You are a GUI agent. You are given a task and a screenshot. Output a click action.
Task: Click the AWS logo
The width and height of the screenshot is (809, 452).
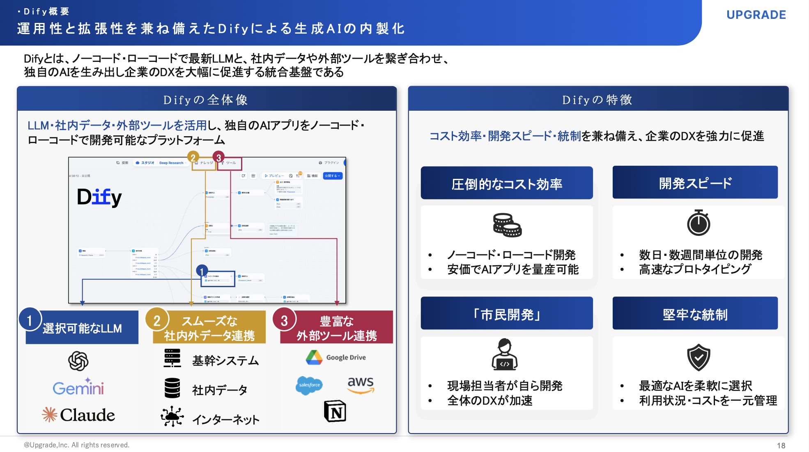click(x=361, y=385)
